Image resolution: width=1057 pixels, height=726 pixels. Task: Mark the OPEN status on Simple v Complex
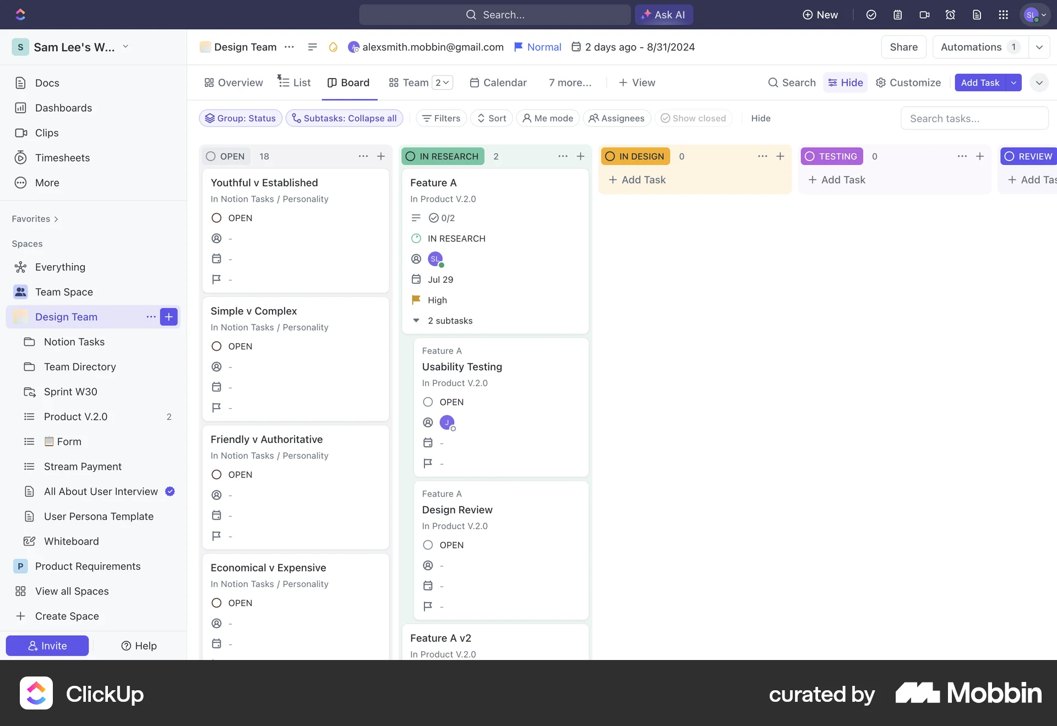point(216,346)
